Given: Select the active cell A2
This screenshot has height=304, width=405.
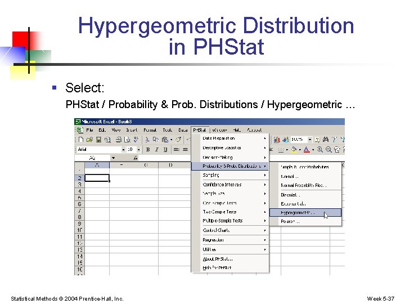Looking at the screenshot, I should [x=97, y=178].
